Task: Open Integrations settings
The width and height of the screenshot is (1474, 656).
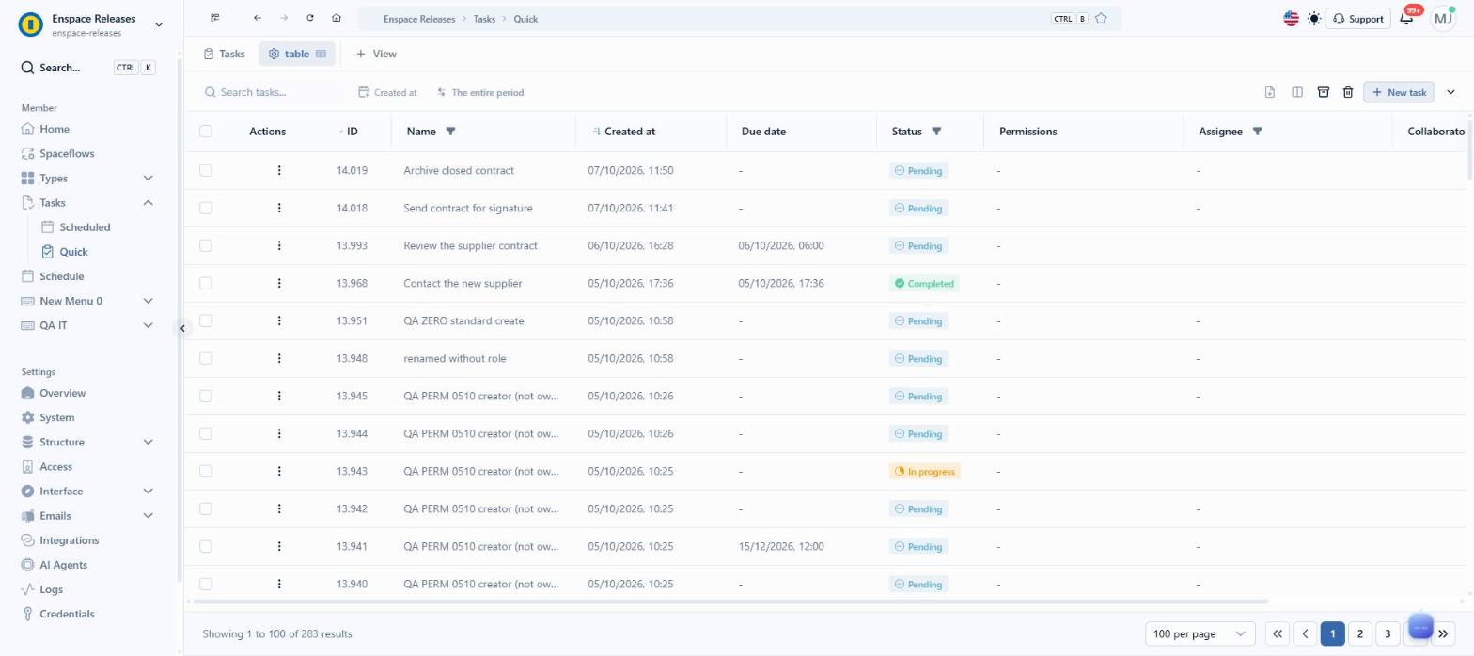Action: tap(69, 540)
